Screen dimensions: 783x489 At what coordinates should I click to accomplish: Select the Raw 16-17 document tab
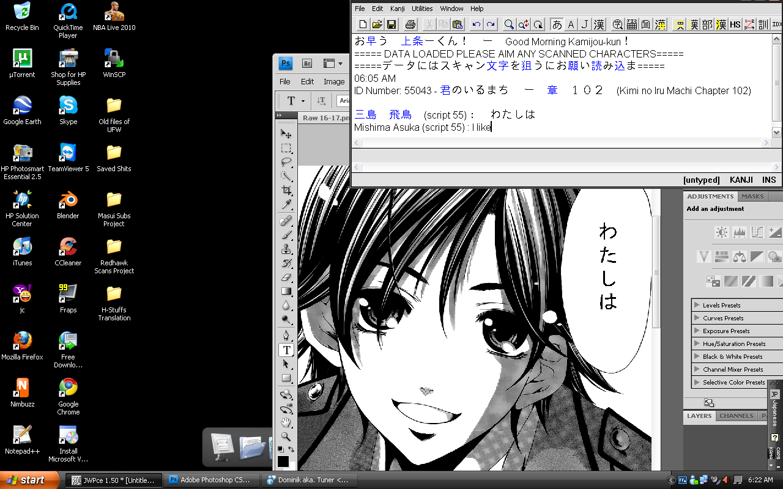point(326,118)
